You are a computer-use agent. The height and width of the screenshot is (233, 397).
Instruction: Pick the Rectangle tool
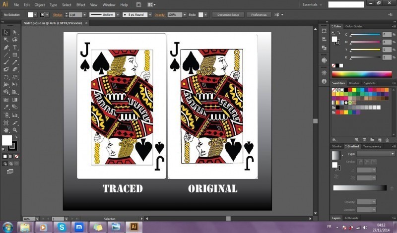pyautogui.click(x=15, y=55)
